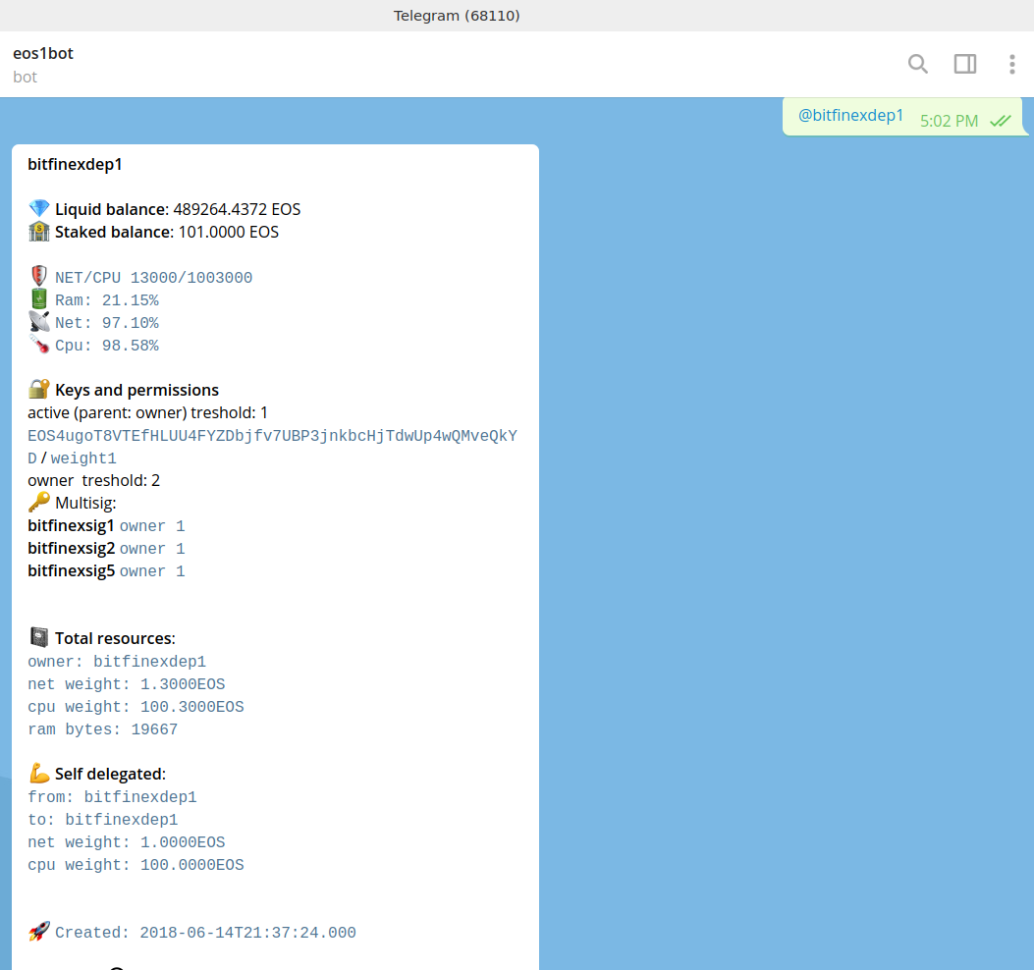Click the net weight: 1.0000EOS line
Screen dimensions: 1034x970
(x=127, y=842)
